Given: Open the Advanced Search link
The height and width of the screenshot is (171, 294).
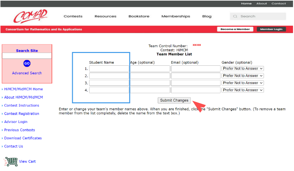Looking at the screenshot, I should [x=27, y=73].
